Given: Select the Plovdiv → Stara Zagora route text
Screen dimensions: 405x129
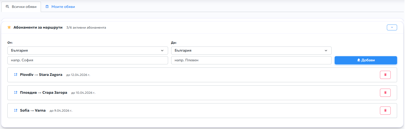Looking at the screenshot, I should (x=41, y=75).
